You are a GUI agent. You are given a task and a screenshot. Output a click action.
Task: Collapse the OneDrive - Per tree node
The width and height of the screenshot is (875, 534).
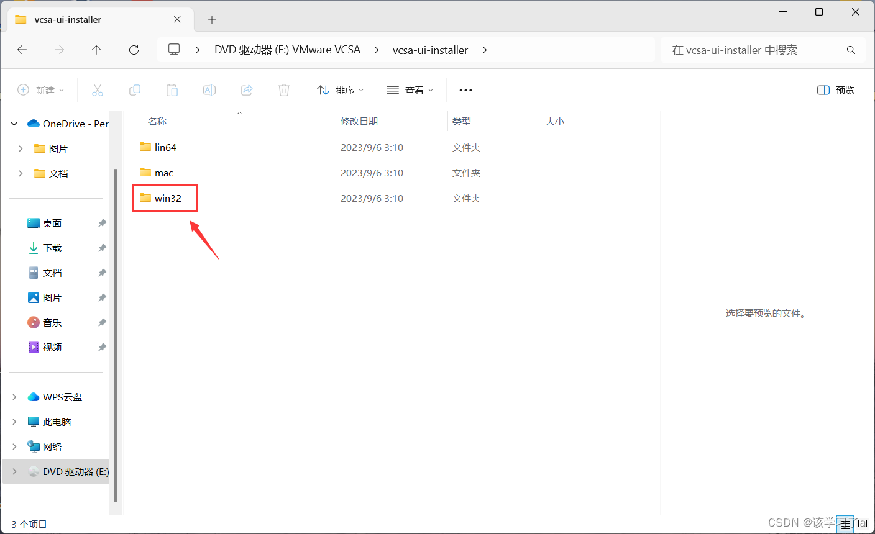tap(14, 124)
